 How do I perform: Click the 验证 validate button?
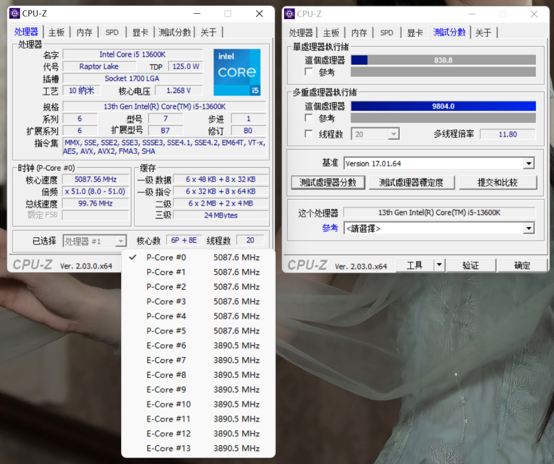[471, 265]
